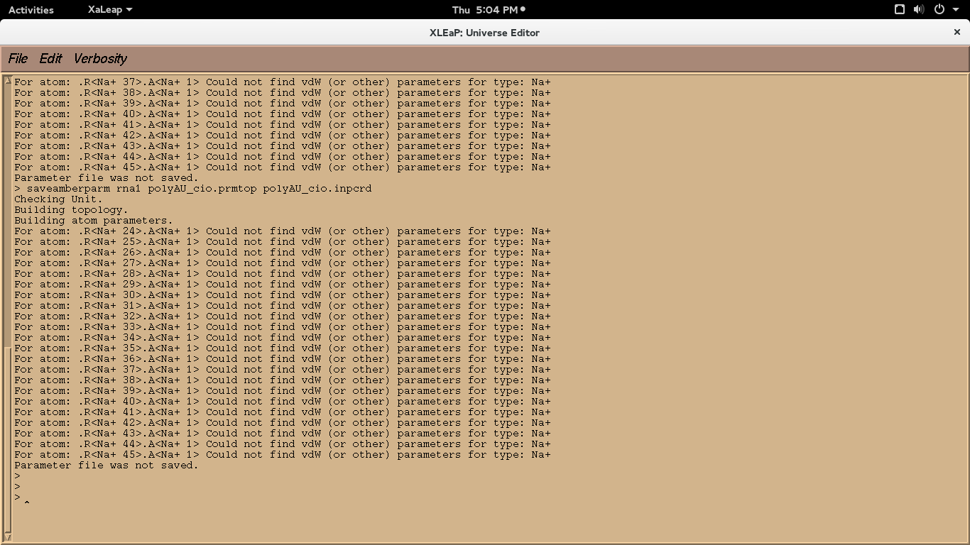Open the Verbosity menu
The width and height of the screenshot is (970, 545).
coord(100,59)
